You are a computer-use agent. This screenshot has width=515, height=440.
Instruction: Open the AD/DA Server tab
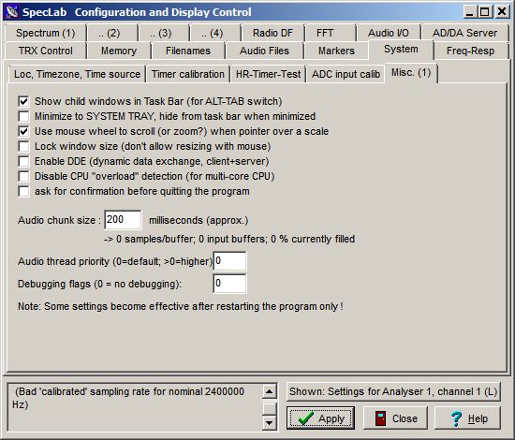[464, 33]
